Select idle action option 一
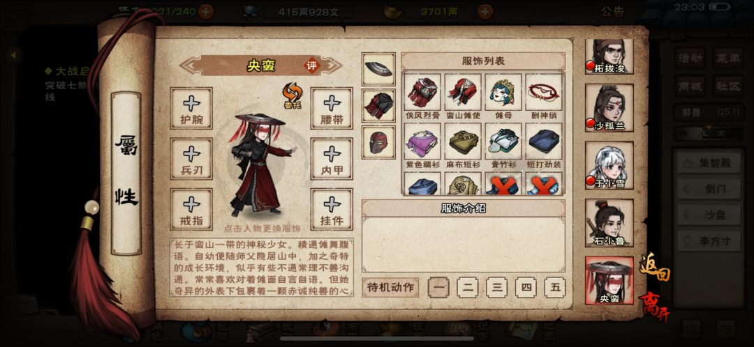 click(x=438, y=288)
